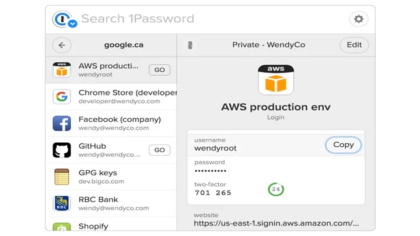This screenshot has height=236, width=420.
Task: Click the Facebook (company) icon
Action: 62,124
